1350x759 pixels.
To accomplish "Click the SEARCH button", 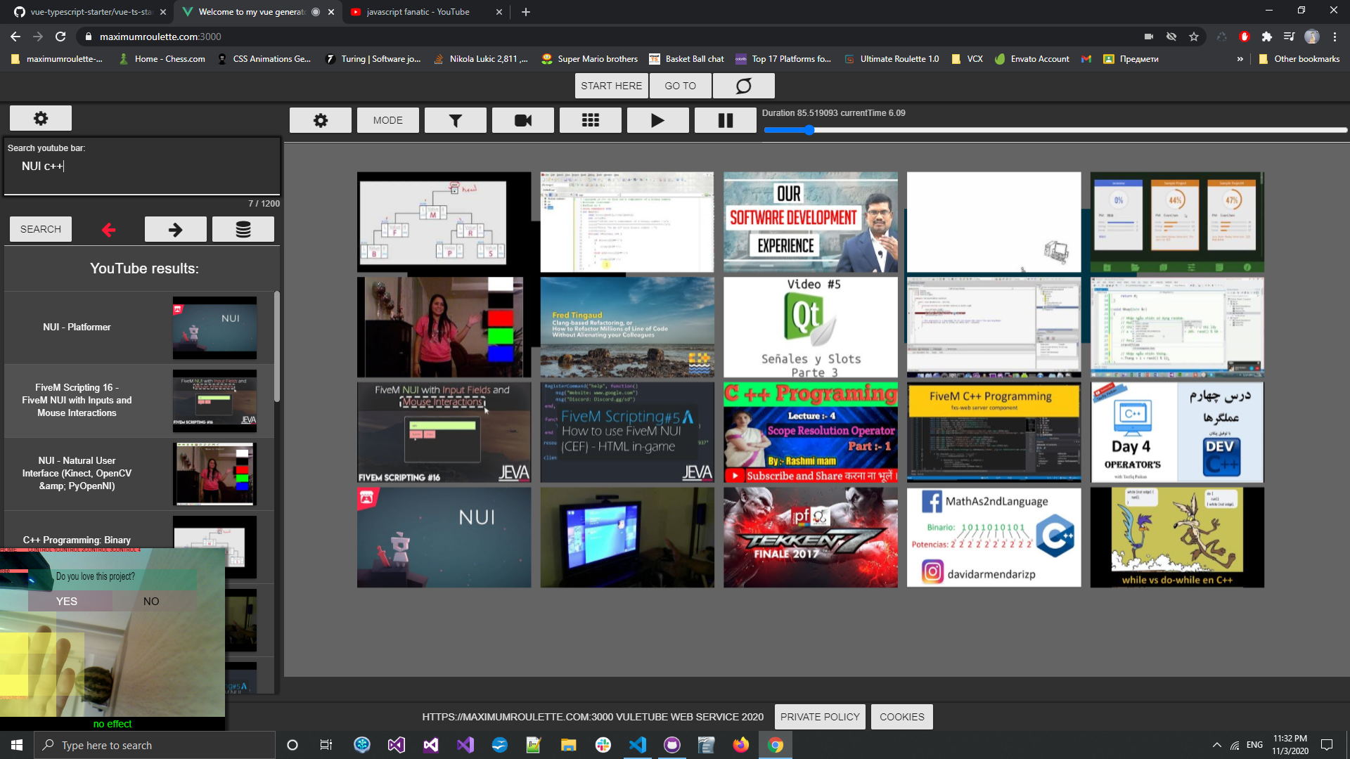I will click(x=41, y=229).
